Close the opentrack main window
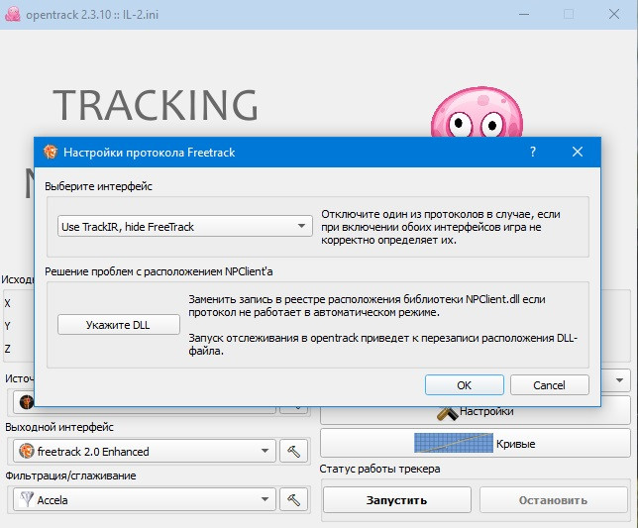 tap(614, 14)
